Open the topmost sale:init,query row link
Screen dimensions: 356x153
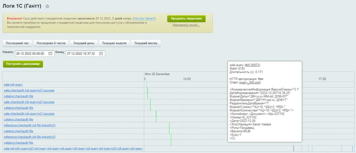click(x=13, y=85)
